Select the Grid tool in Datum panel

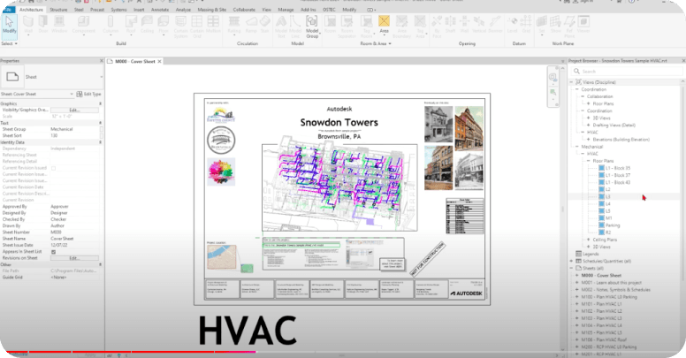526,24
